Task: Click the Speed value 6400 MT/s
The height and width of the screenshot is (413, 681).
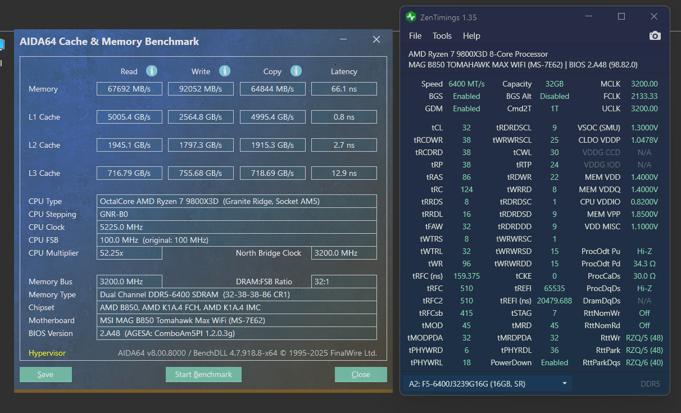Action: tap(466, 84)
